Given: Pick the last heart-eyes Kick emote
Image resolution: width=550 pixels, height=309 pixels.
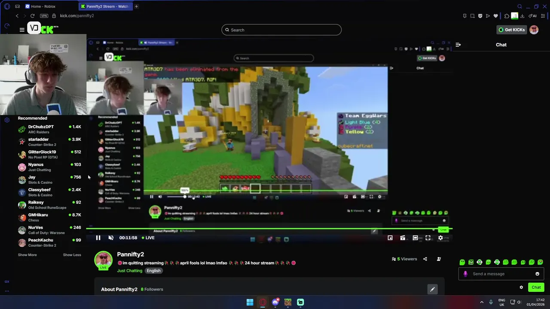Looking at the screenshot, I should (540, 262).
